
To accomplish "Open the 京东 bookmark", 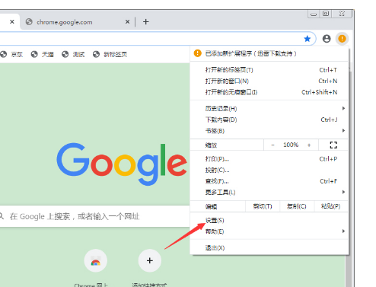I will click(11, 54).
